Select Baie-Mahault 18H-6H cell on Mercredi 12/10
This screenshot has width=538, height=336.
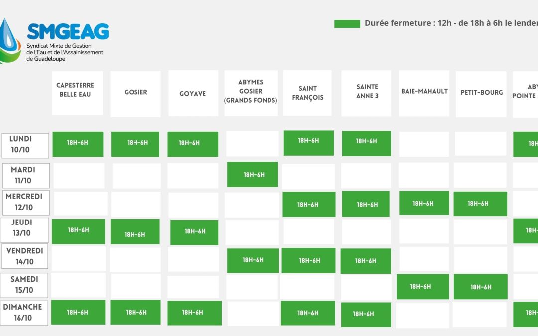click(424, 203)
